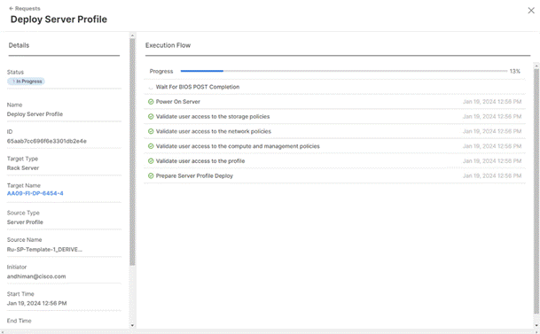The width and height of the screenshot is (540, 334).
Task: Click the ID value 65aab7cc696f6e3301db2e4e
Action: (47, 141)
